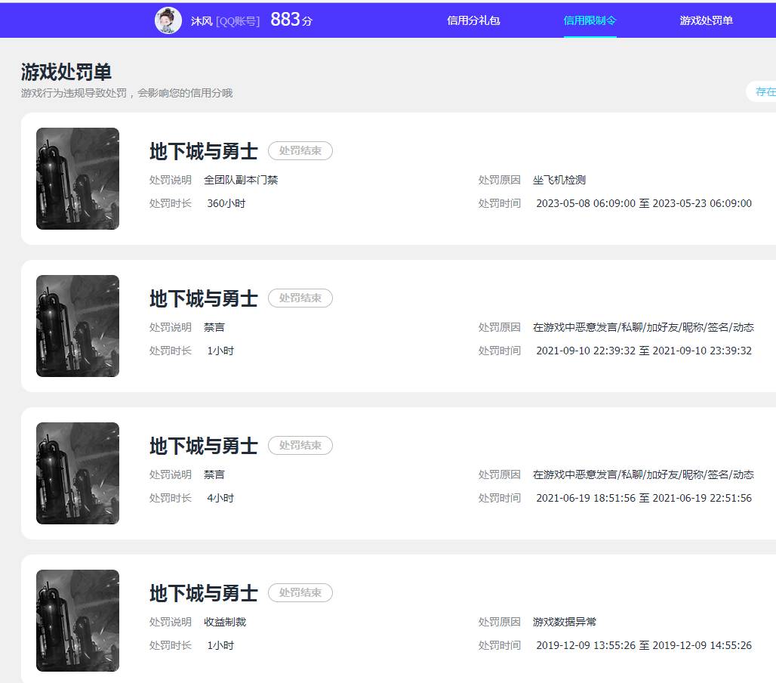Open the 信用分礼包 tab
Viewport: 776px width, 683px height.
click(473, 20)
